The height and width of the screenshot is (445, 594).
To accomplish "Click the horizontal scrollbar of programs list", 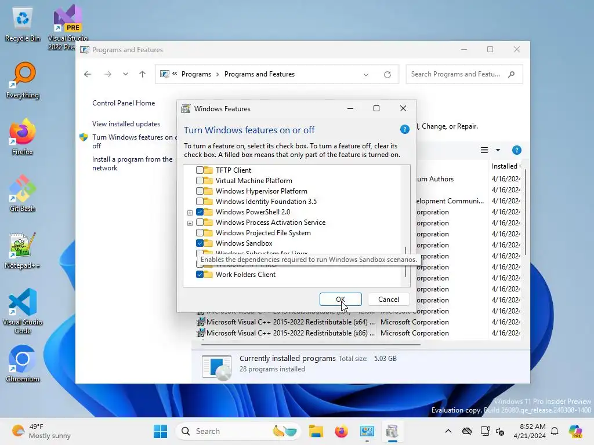I will pos(311,345).
